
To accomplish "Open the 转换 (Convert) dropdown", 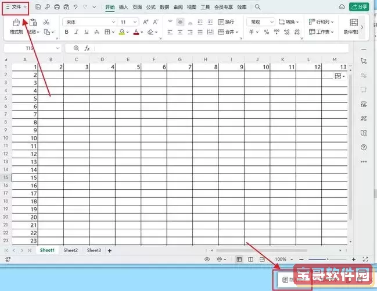I will [289, 22].
